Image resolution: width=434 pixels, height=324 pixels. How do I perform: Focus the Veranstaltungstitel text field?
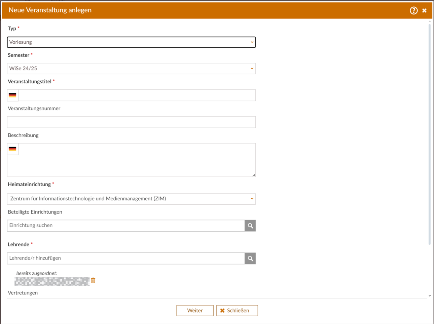pos(137,95)
